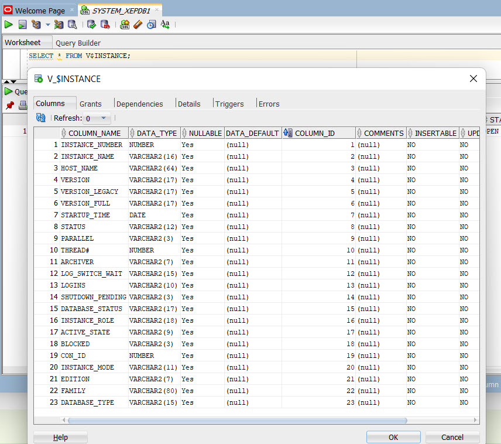Switch to the Welcome Page tab
Screen dimensions: 501x444
(x=40, y=11)
